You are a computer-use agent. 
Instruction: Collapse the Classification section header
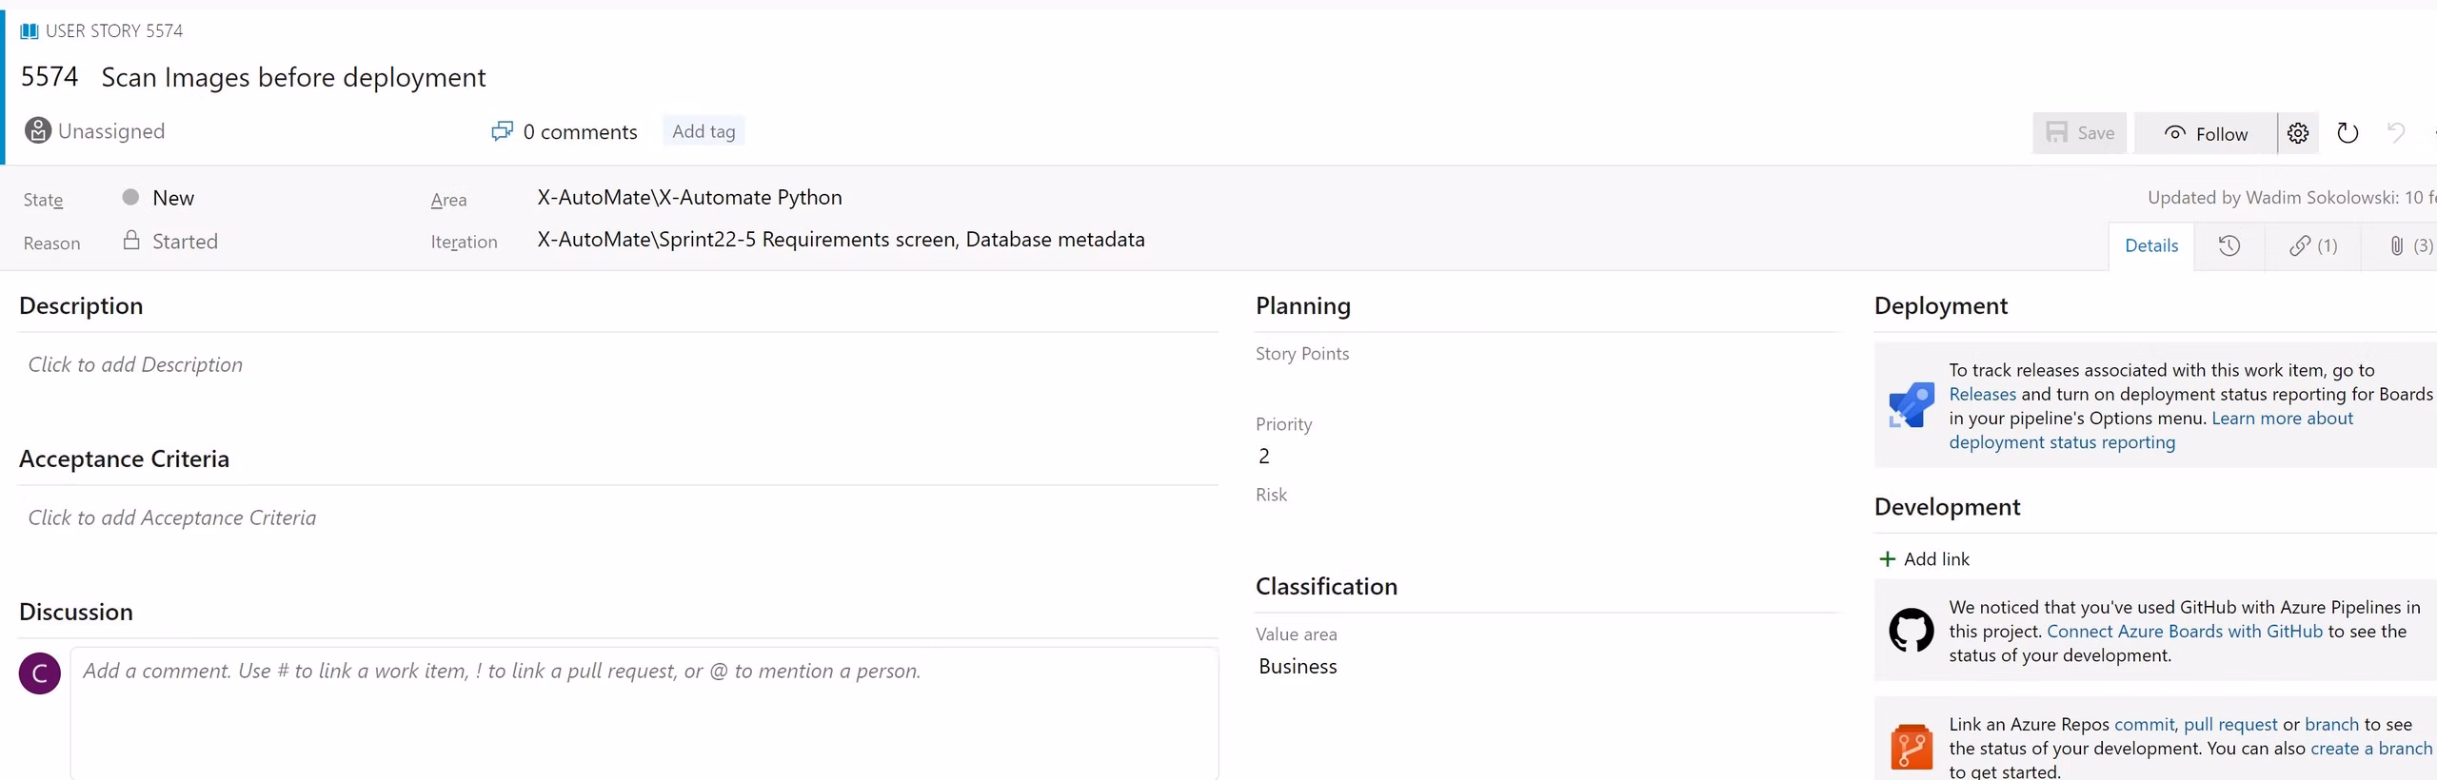(1326, 586)
